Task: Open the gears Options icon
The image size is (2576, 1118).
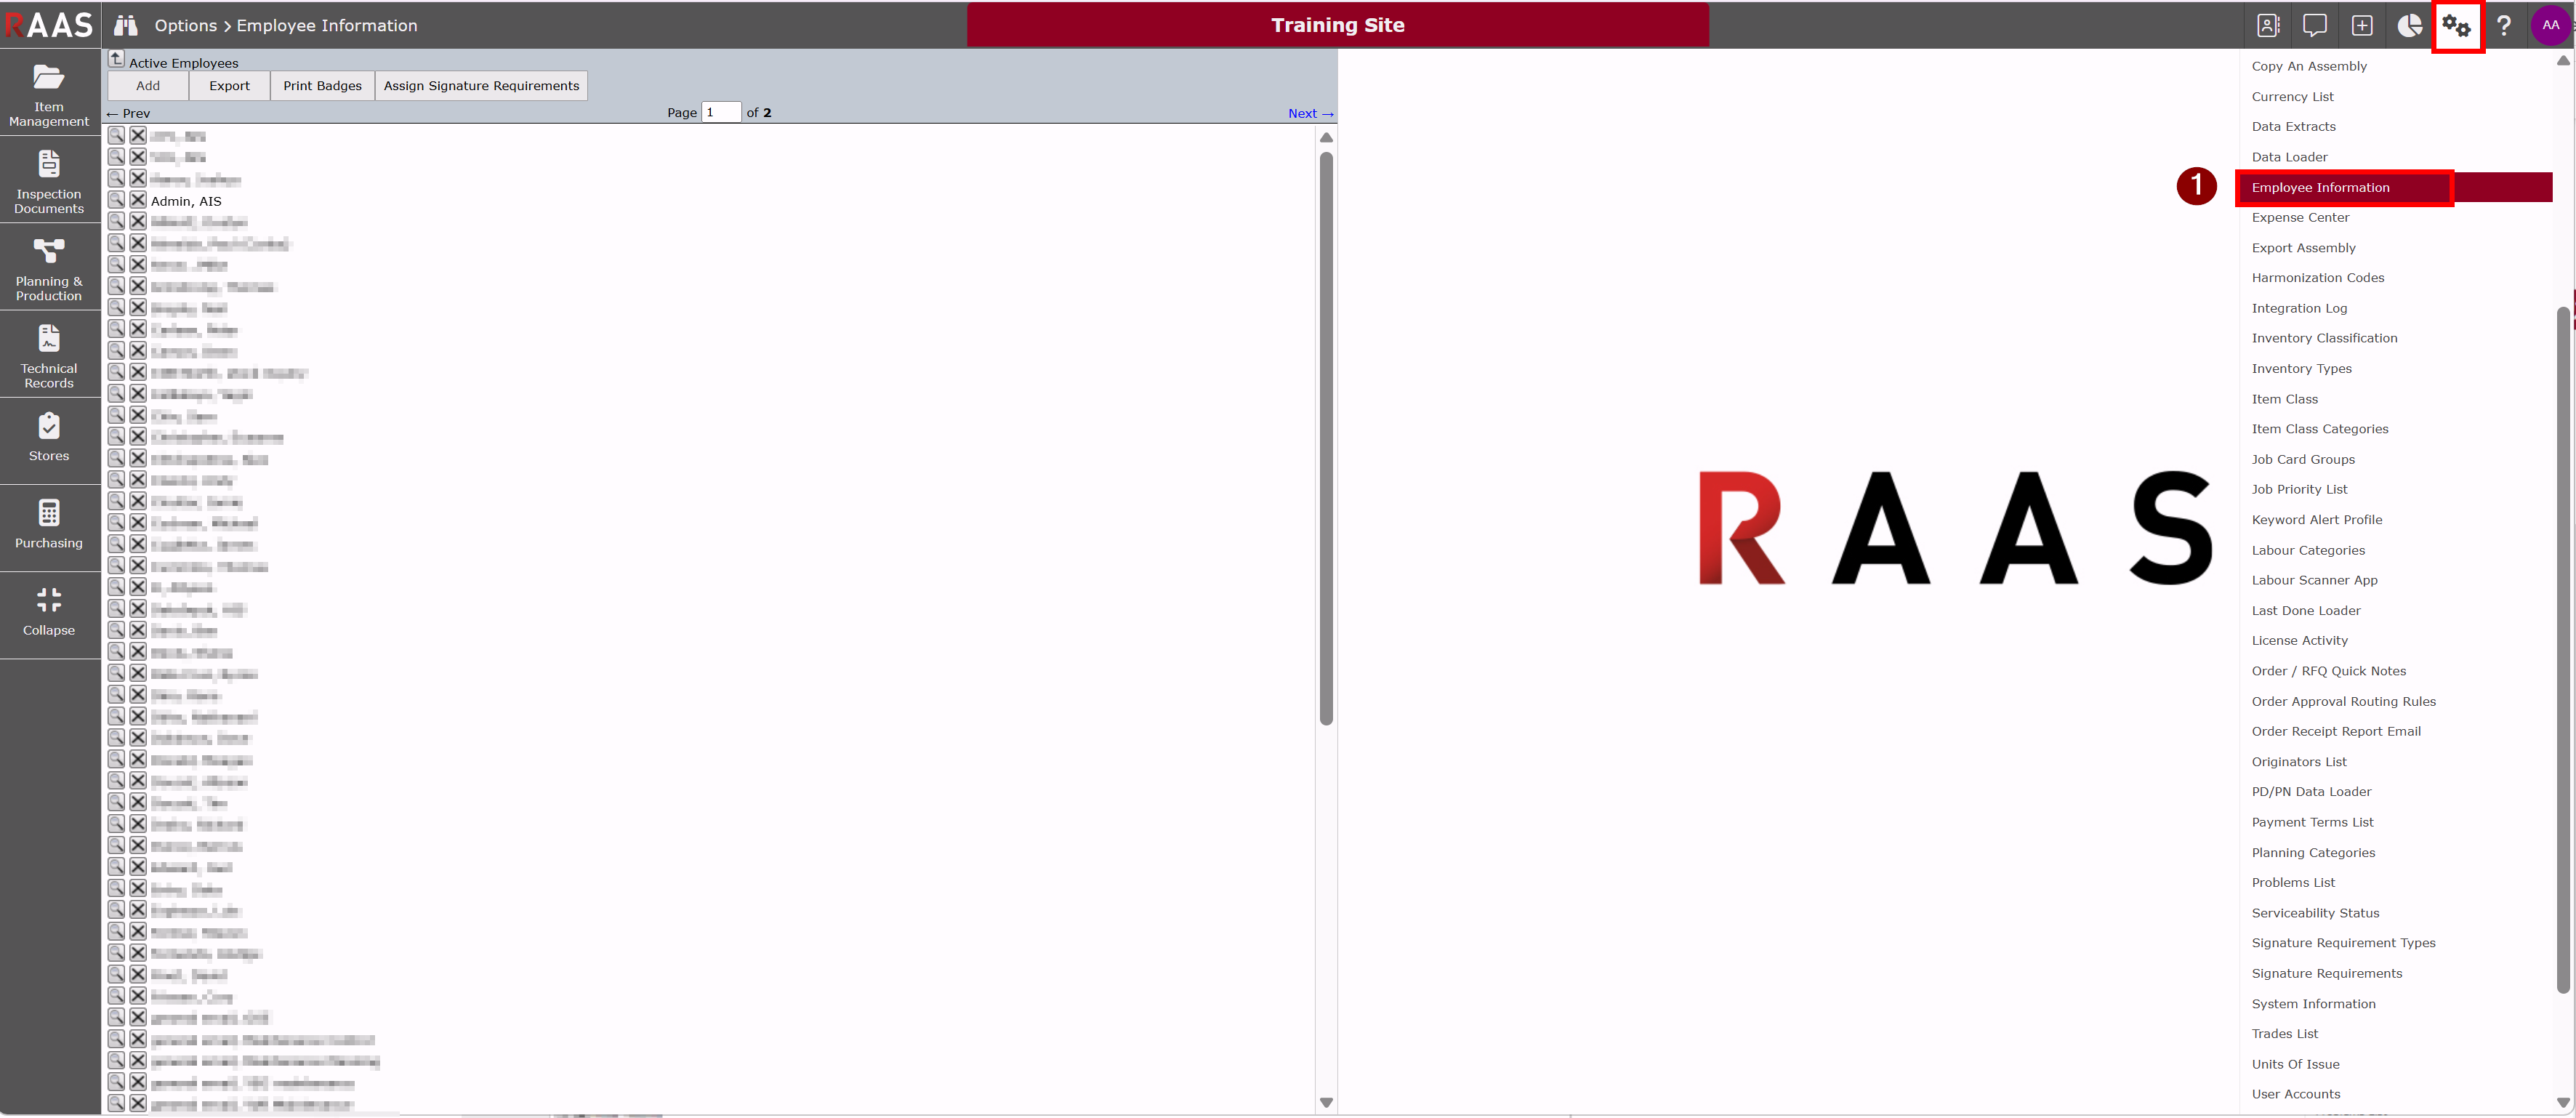Action: (2457, 25)
